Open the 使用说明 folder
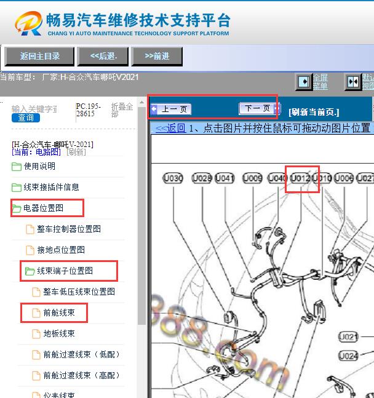This screenshot has height=398, width=374. coord(39,167)
